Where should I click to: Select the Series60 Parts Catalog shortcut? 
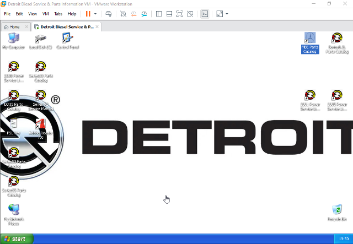41,72
